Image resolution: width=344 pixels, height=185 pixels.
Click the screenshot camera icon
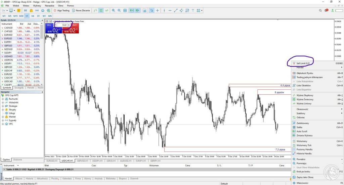pyautogui.click(x=144, y=11)
